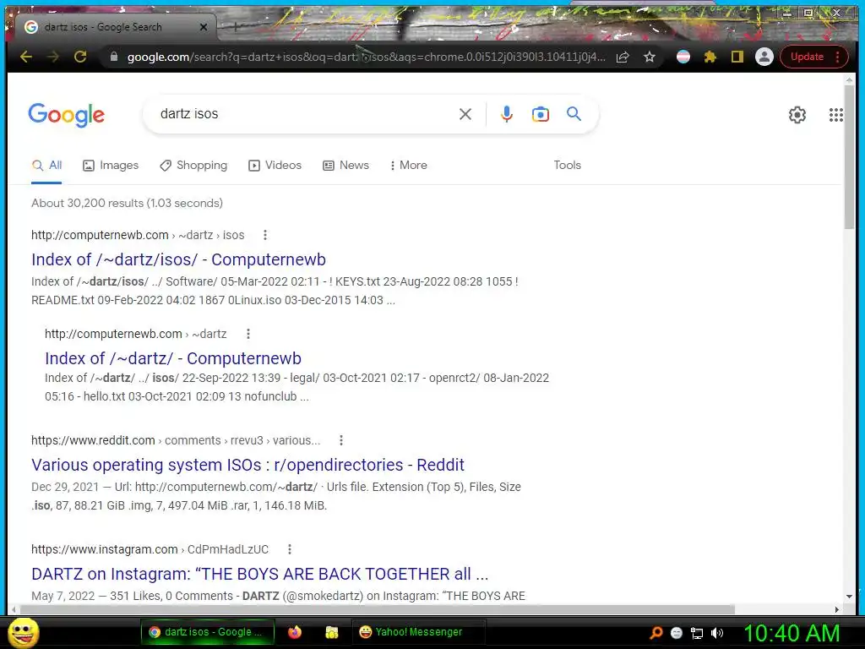Click into the Google search box
The height and width of the screenshot is (649, 865).
click(303, 114)
